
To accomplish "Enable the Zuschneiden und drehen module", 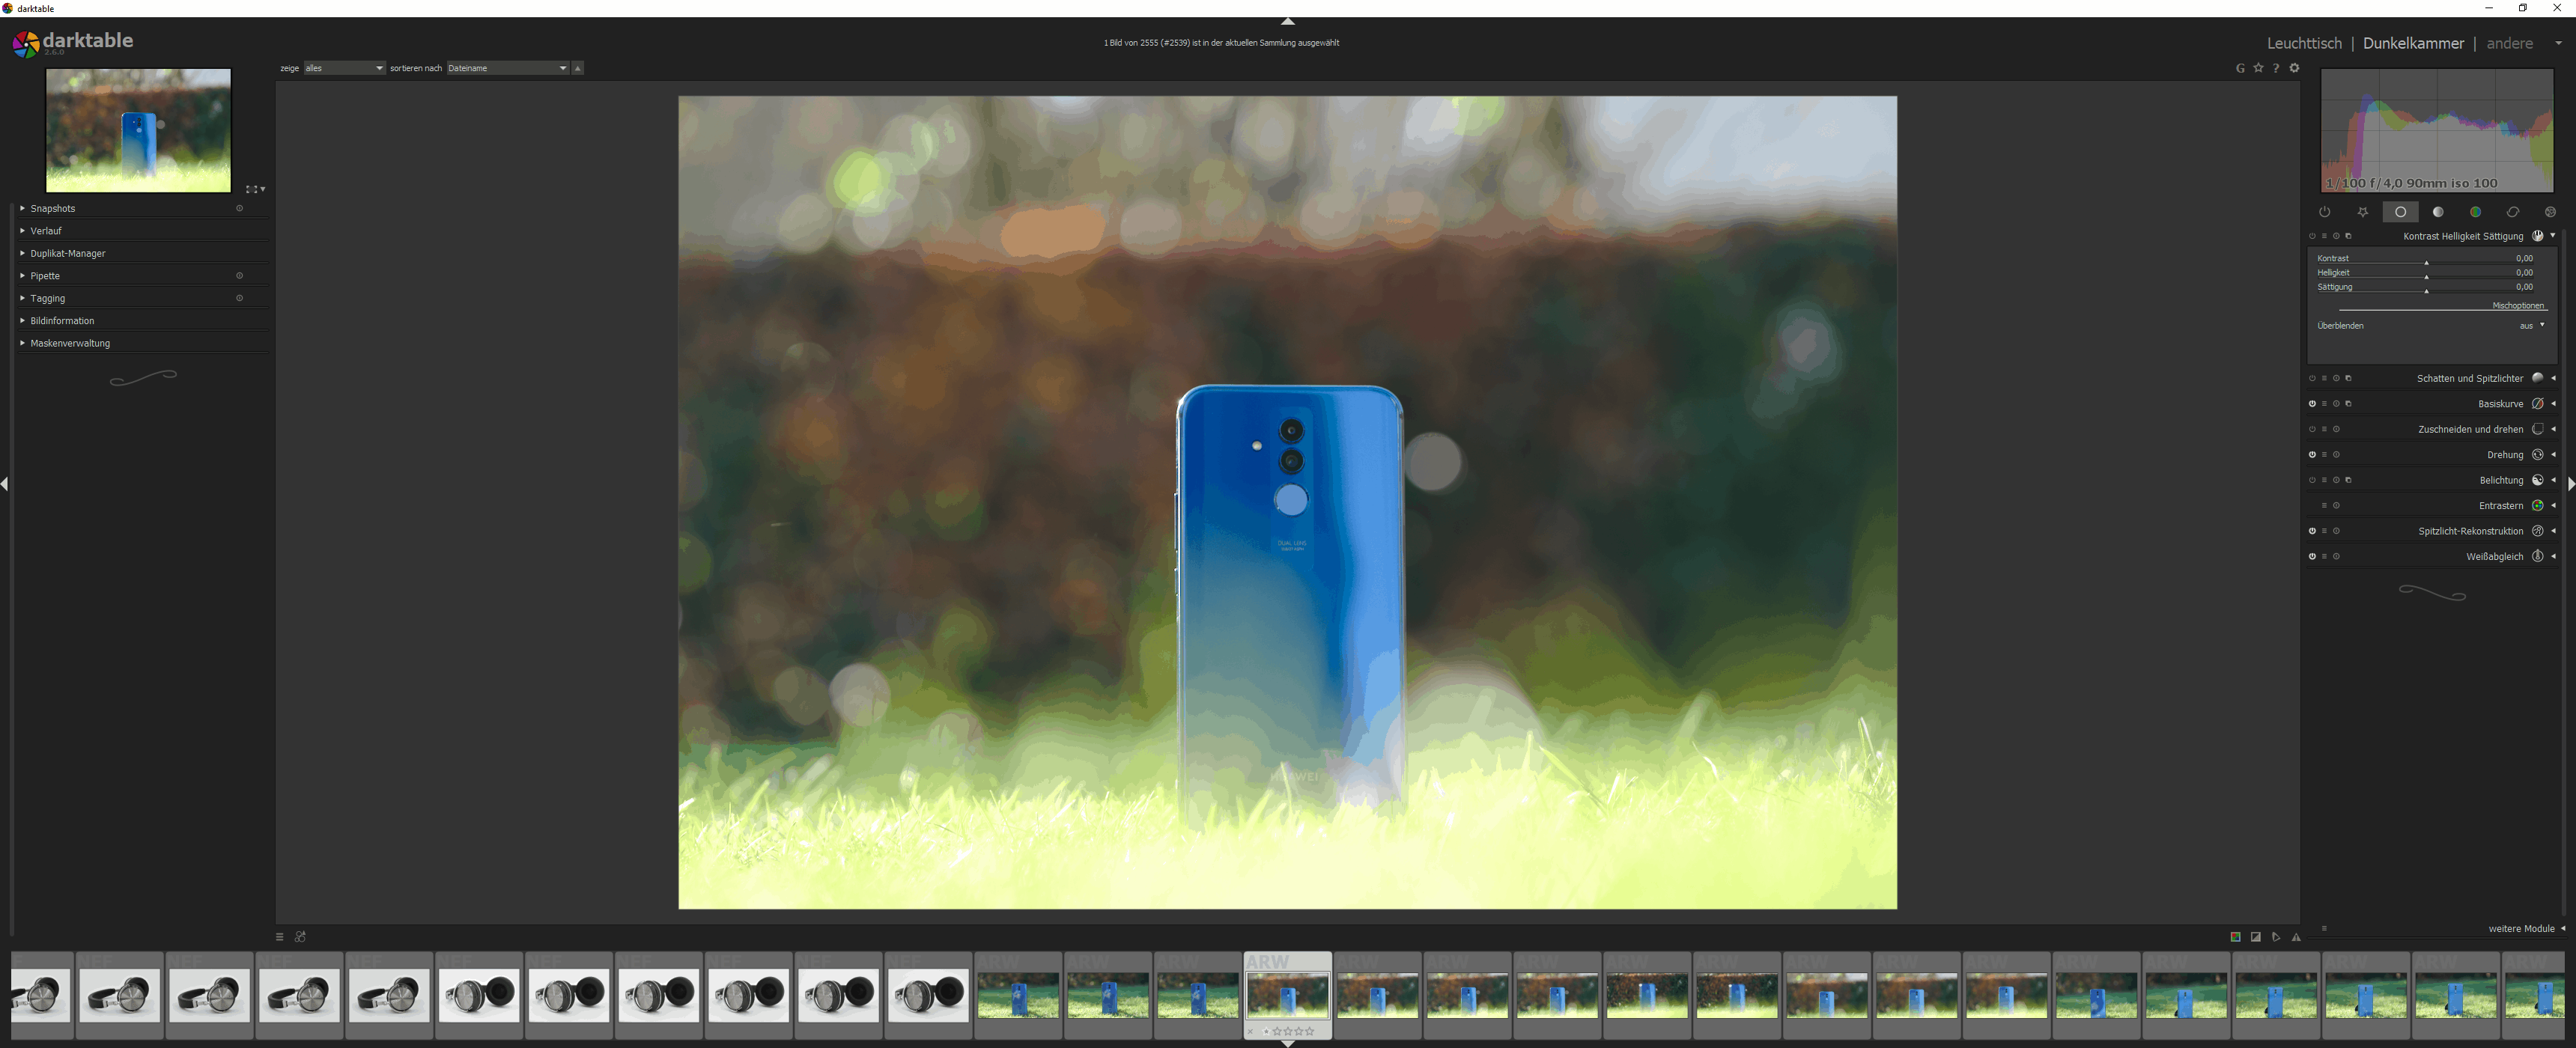I will tap(2312, 429).
